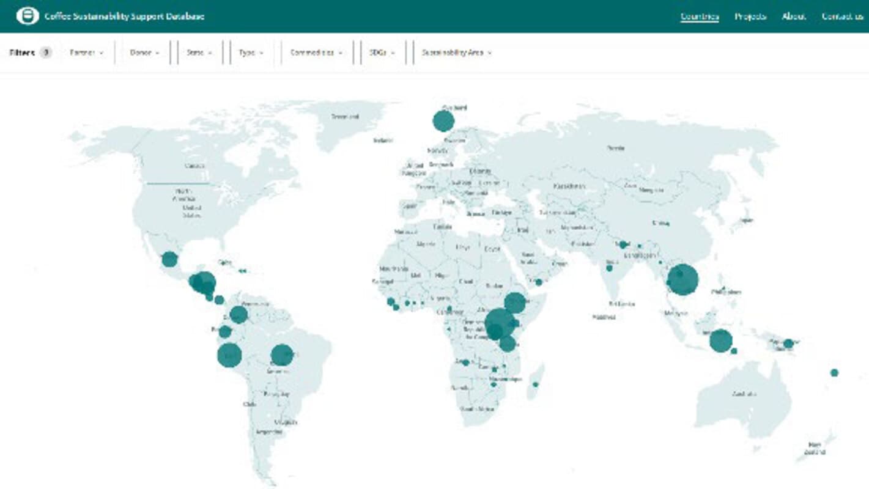Expand the Partner filter dropdown
The width and height of the screenshot is (869, 489).
86,53
